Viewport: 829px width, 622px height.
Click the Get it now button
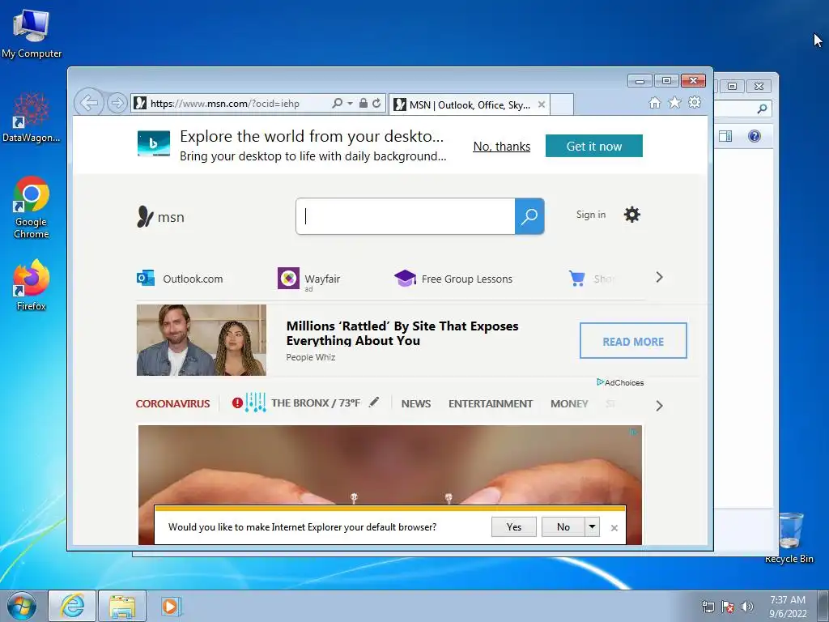[x=593, y=146]
